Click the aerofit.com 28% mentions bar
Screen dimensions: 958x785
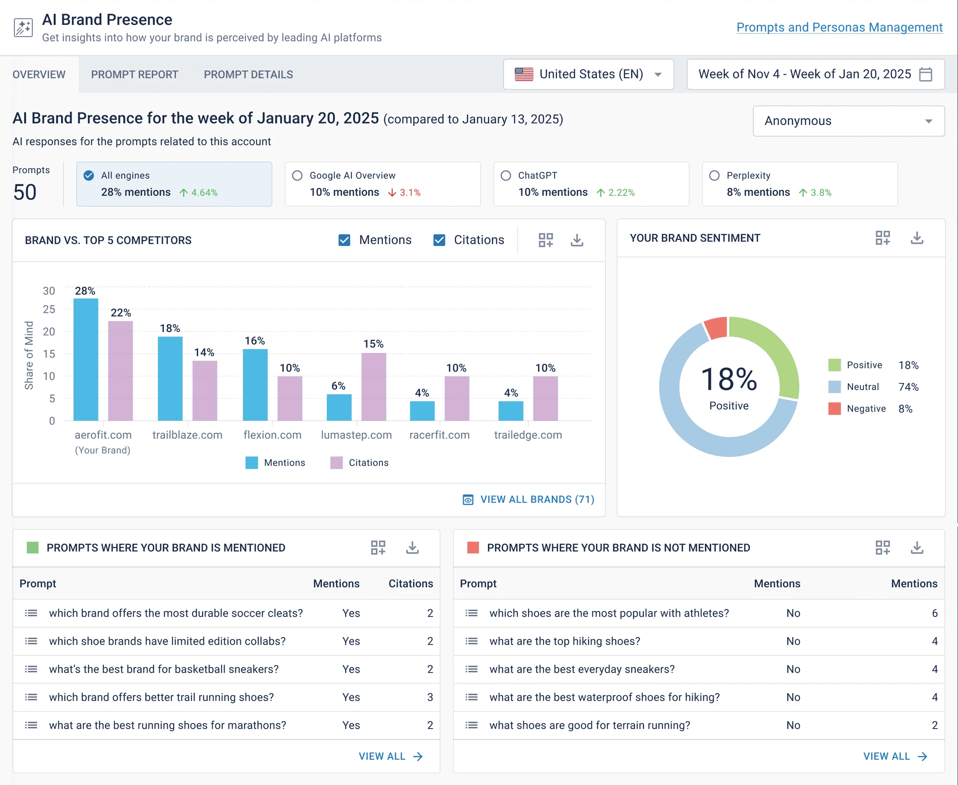pos(86,360)
